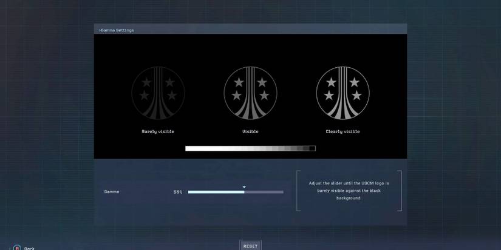The height and width of the screenshot is (250, 501).
Task: Click the "Visible" caption under middle logo
Action: 250,131
